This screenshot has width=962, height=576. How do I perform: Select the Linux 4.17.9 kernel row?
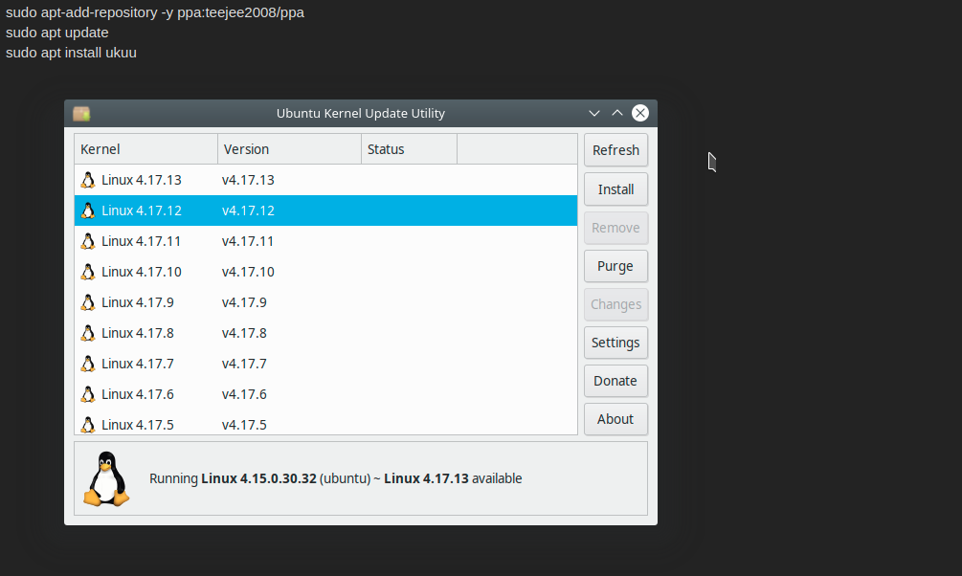click(325, 302)
